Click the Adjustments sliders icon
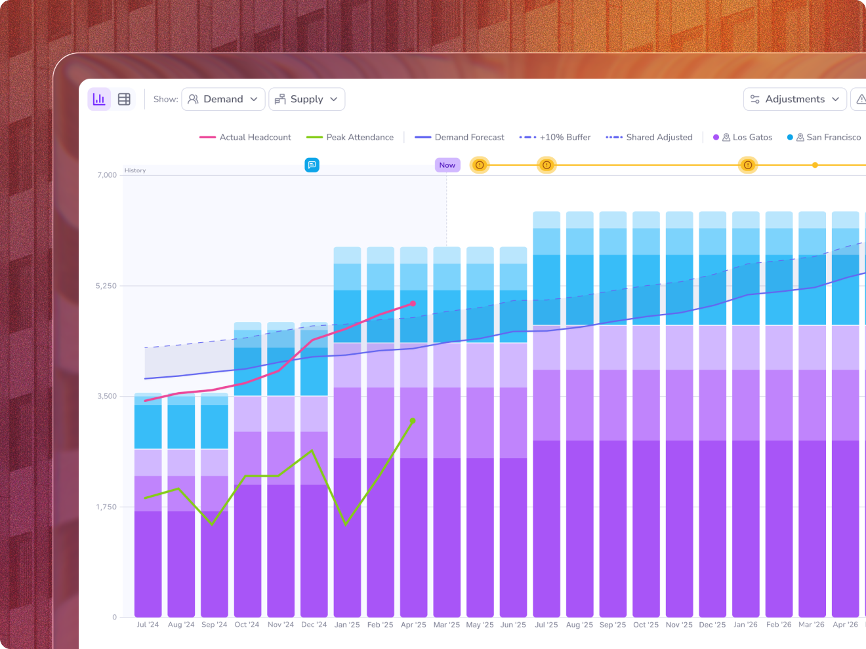Image resolution: width=866 pixels, height=649 pixels. click(x=755, y=99)
